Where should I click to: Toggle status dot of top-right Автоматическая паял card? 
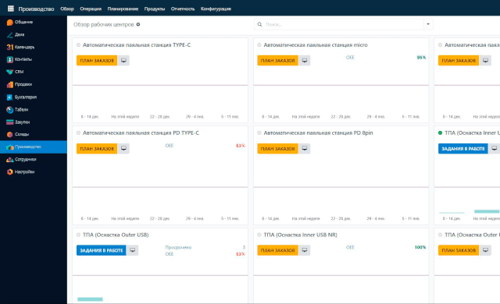[440, 45]
